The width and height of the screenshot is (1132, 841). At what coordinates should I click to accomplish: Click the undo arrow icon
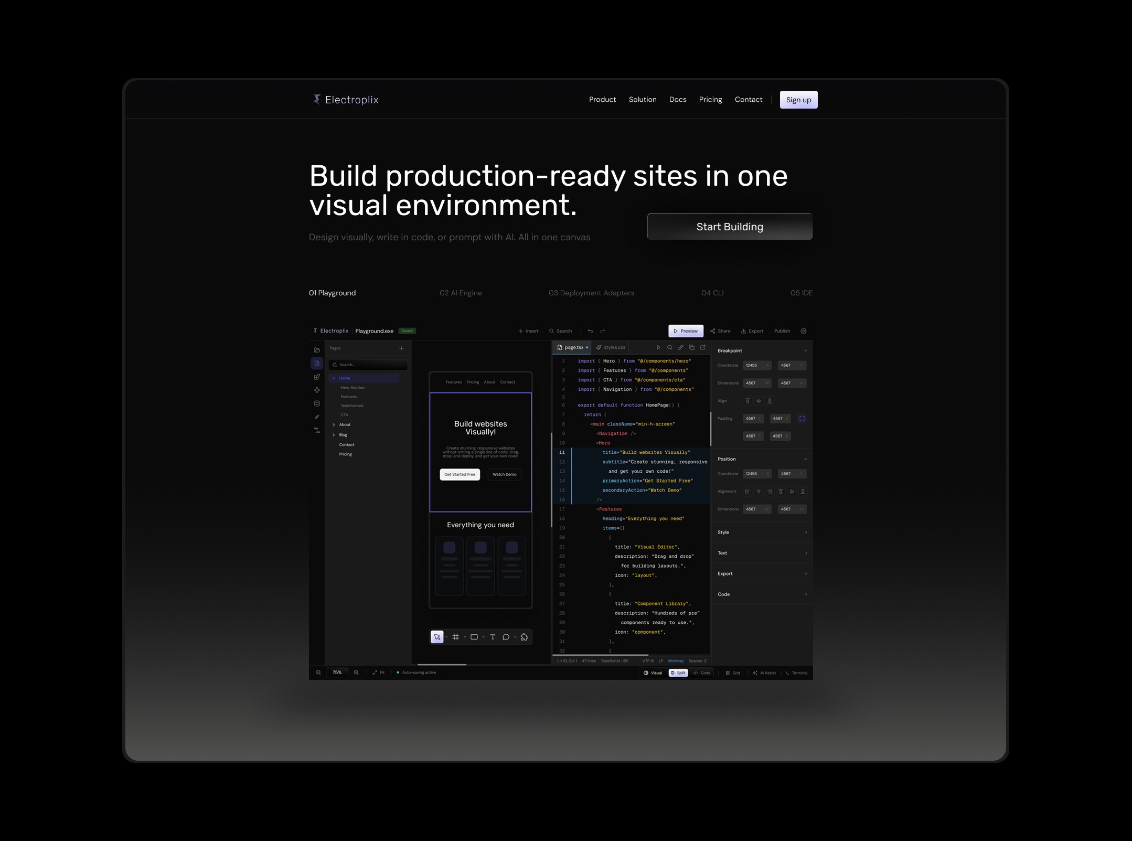[590, 331]
